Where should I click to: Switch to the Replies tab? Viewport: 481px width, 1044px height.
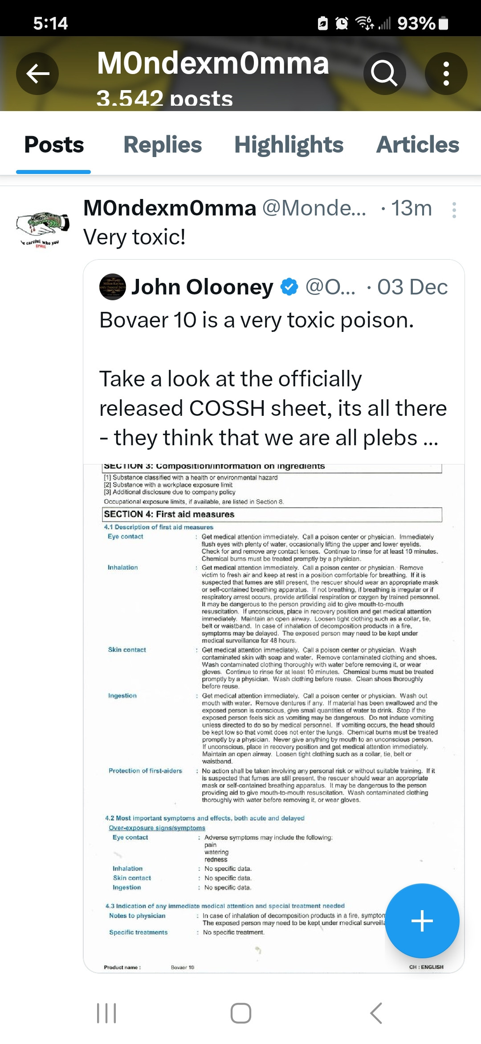click(x=163, y=145)
